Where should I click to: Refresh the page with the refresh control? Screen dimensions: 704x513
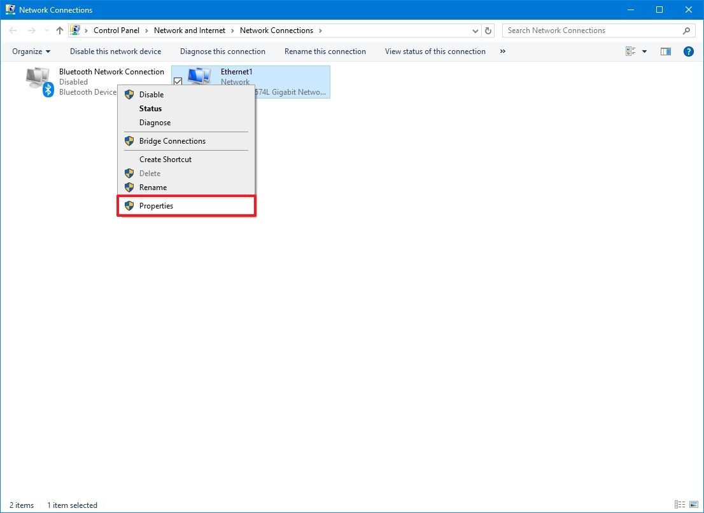point(487,30)
